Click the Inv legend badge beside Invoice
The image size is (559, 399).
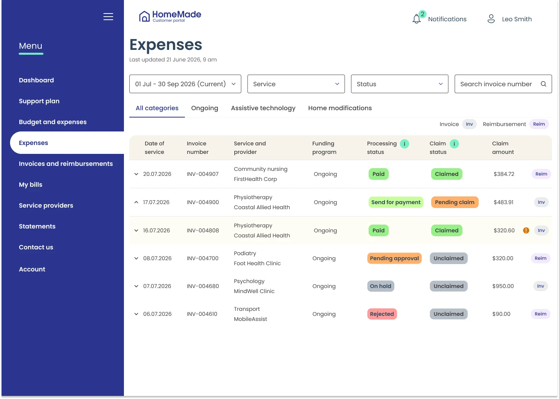tap(469, 124)
